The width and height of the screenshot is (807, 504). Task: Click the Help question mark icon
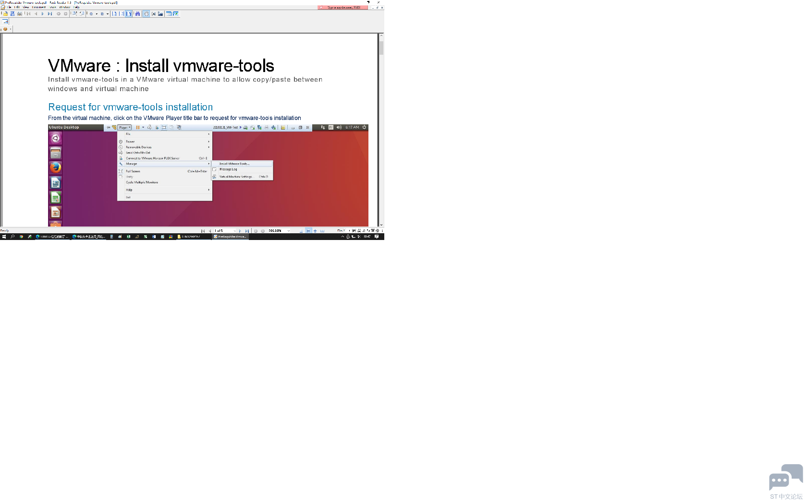(5, 29)
